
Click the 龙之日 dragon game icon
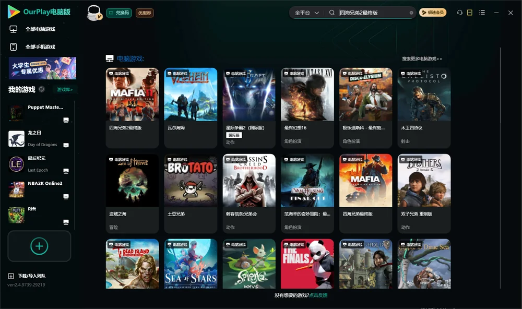pyautogui.click(x=16, y=138)
